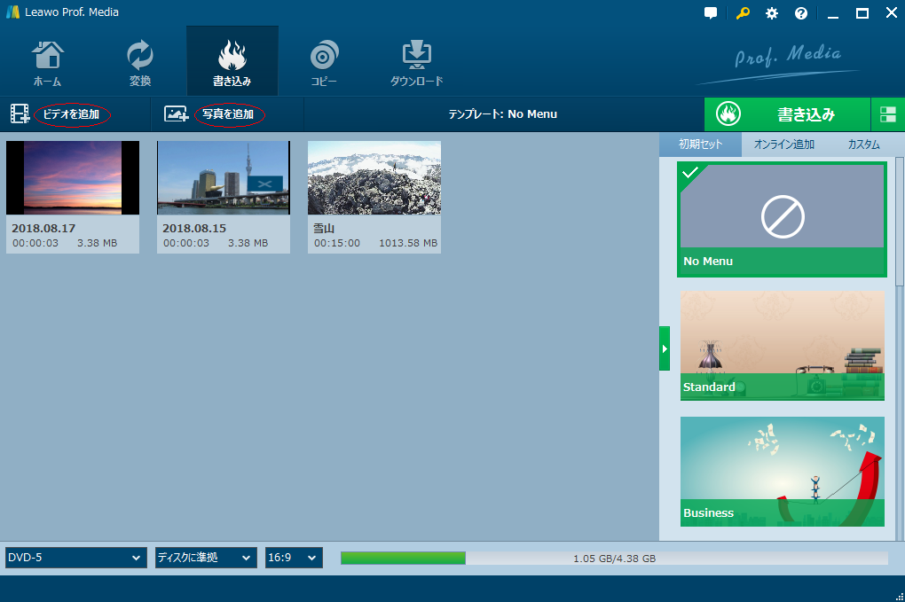Click the 00:15:00 duration text
This screenshot has width=905, height=602.
click(337, 243)
